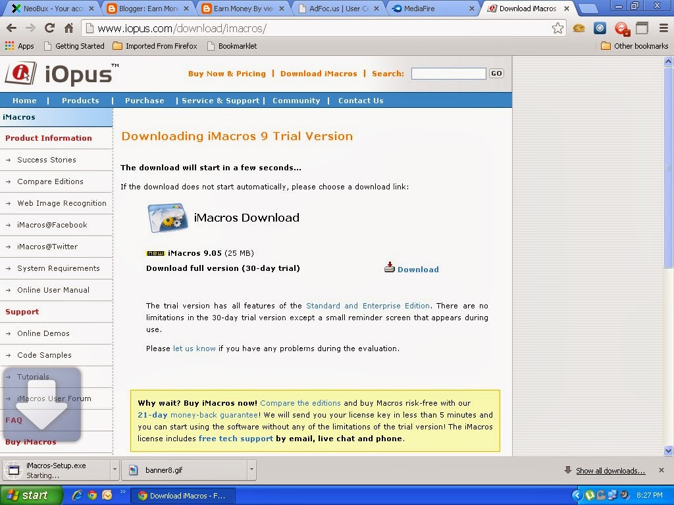
Task: Open the Apps shortcut in bookmarks bar
Action: point(19,46)
